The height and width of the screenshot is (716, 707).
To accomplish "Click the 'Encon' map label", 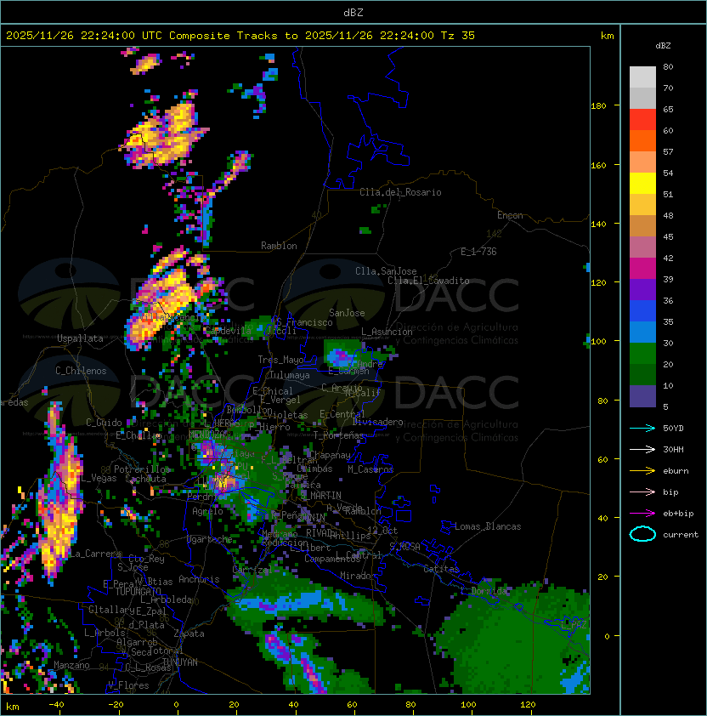I will 510,215.
